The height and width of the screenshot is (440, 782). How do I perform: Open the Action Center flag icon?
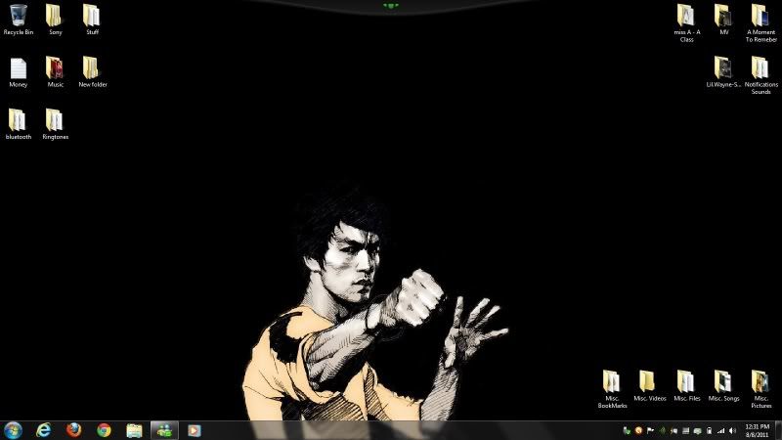(650, 430)
